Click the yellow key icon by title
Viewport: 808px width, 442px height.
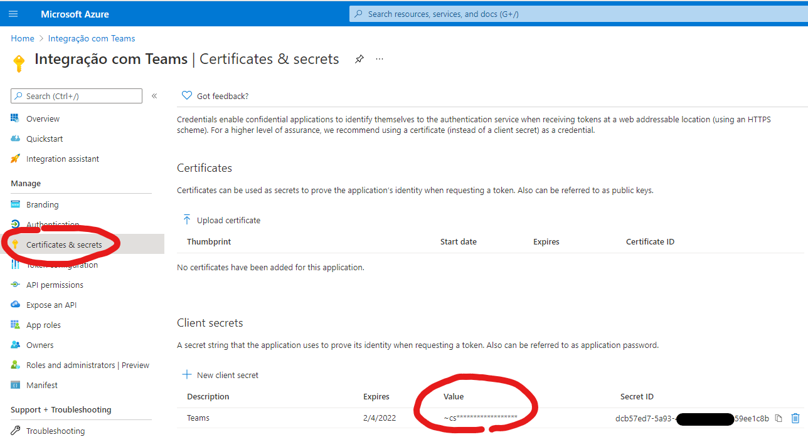pyautogui.click(x=19, y=63)
